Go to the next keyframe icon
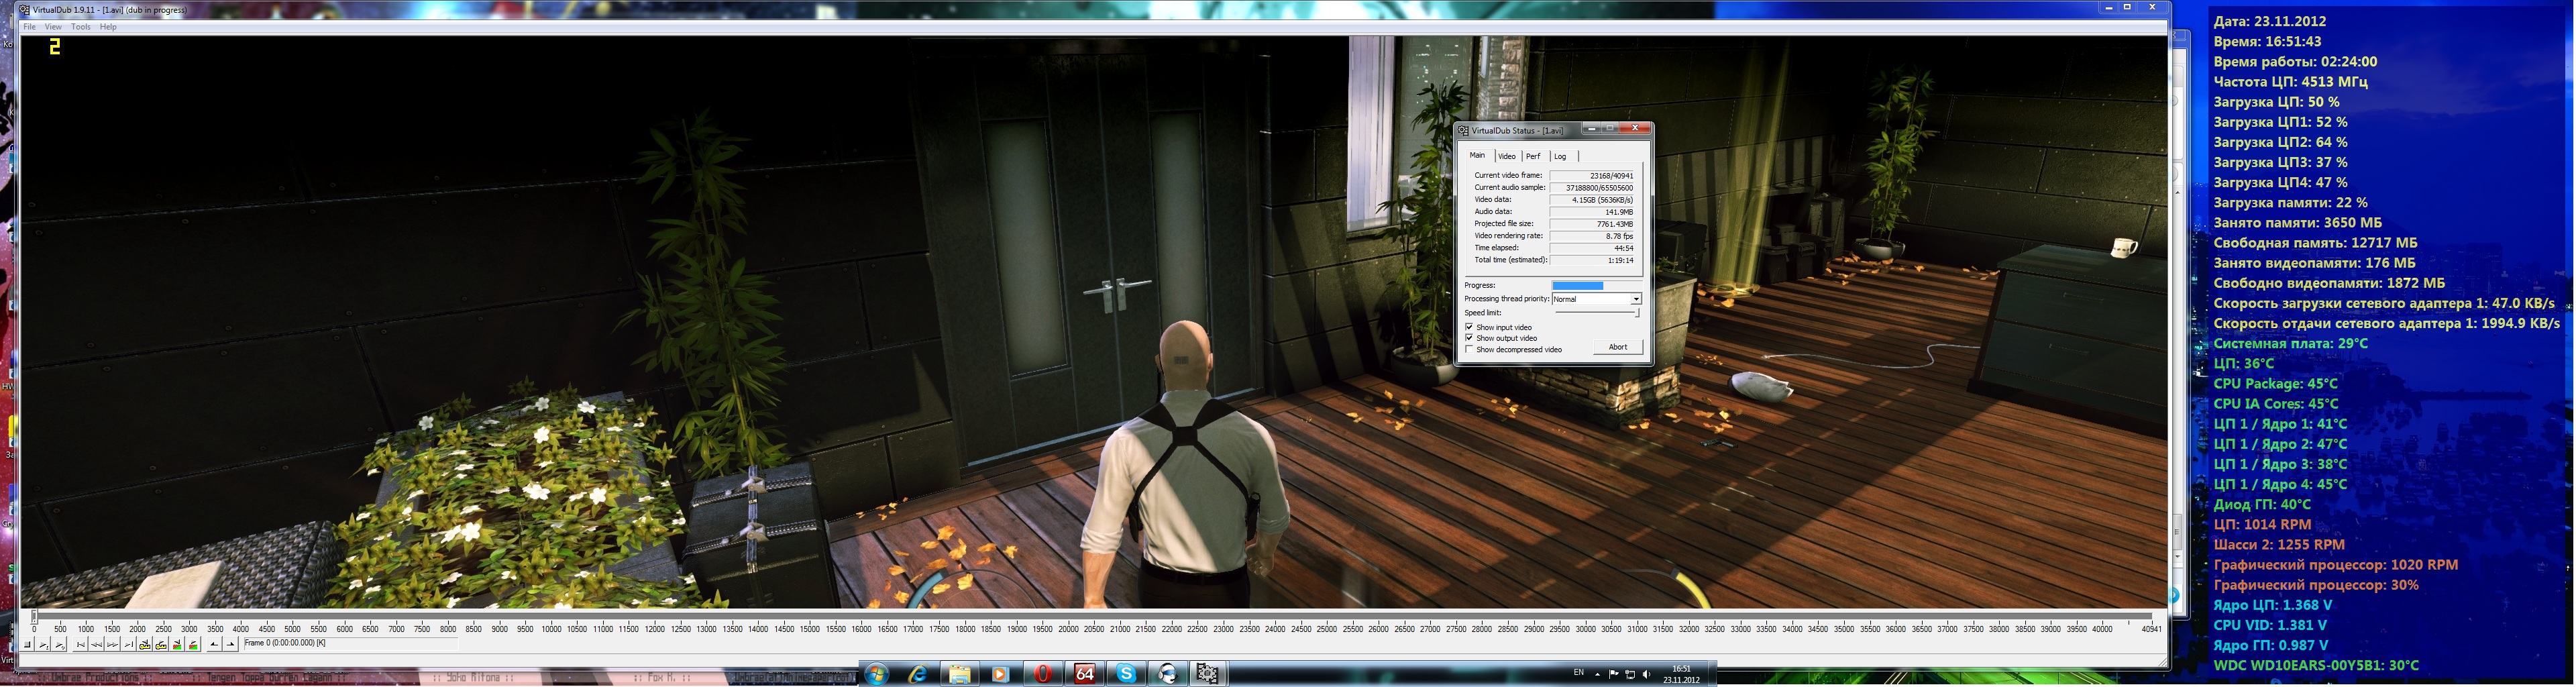 click(x=161, y=645)
